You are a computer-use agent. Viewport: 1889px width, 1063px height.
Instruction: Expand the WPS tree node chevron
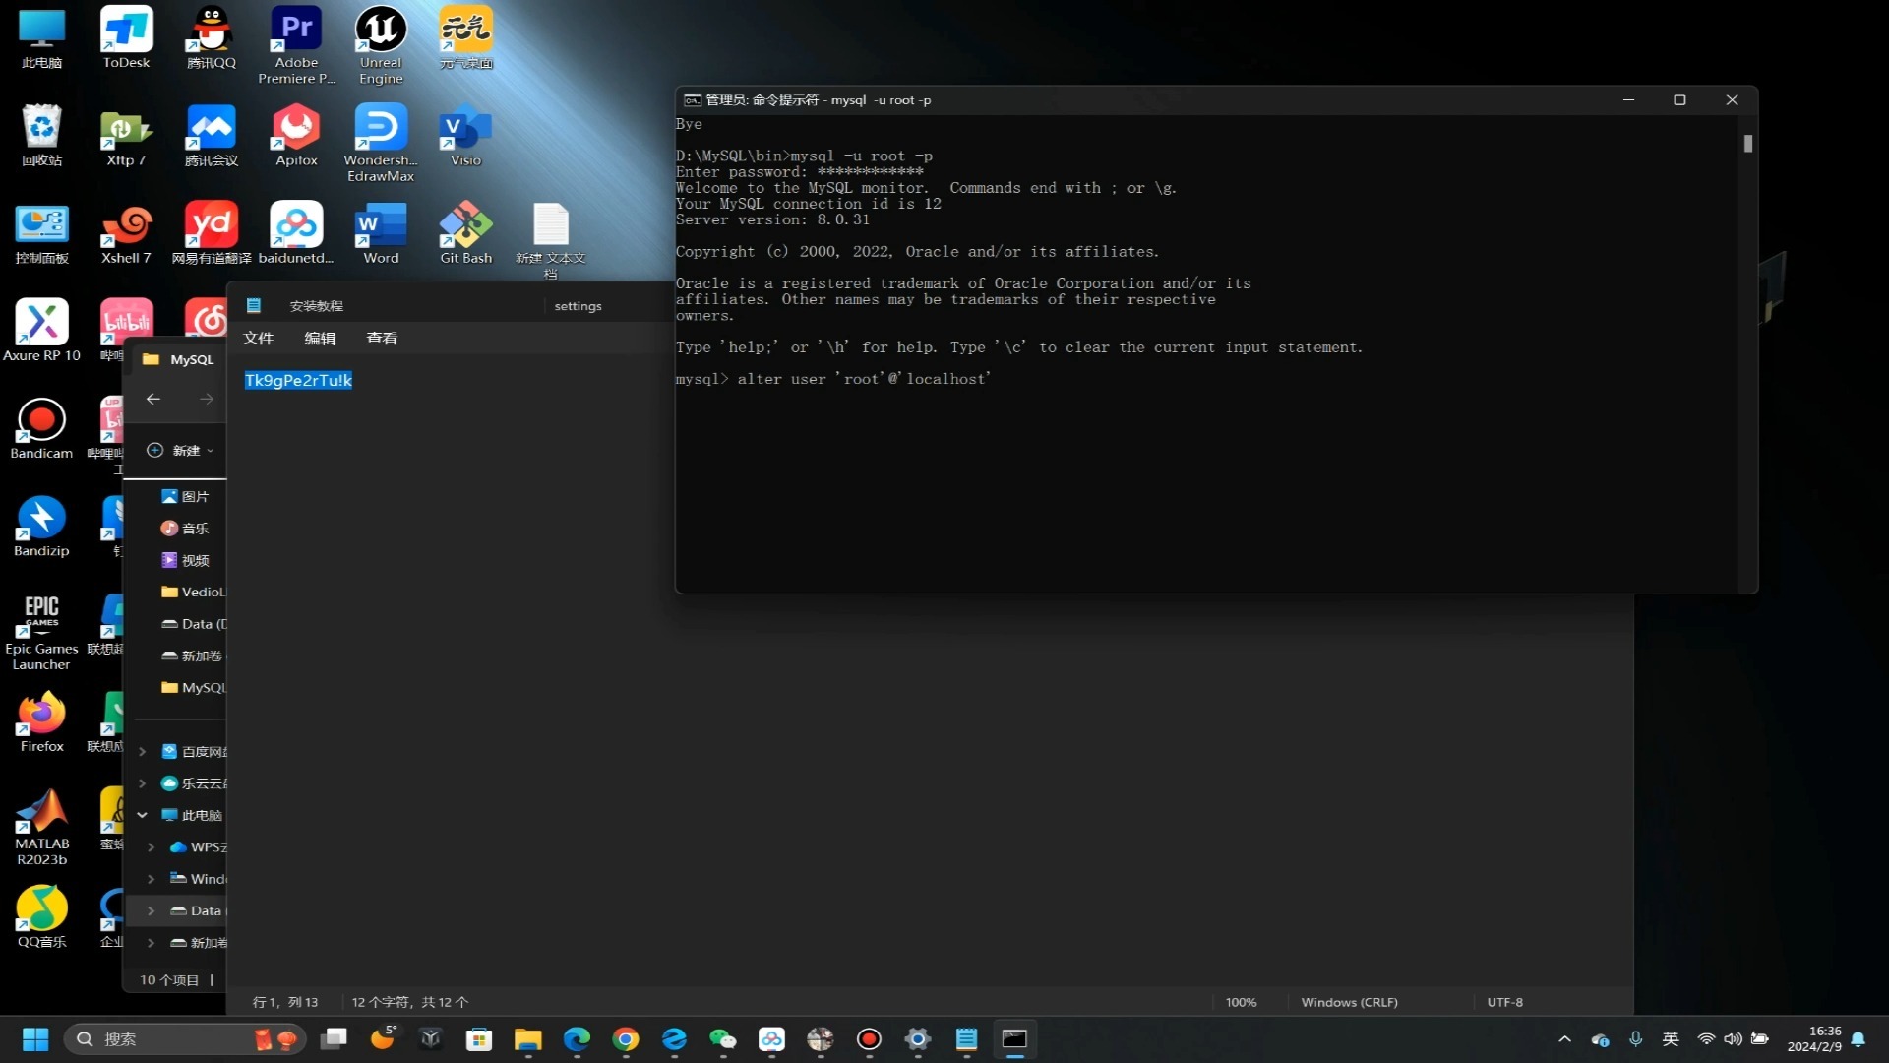click(151, 847)
